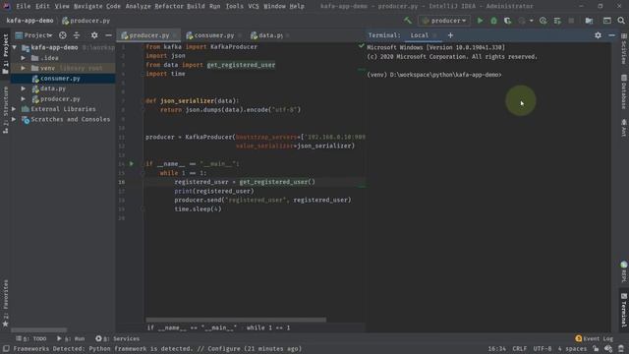
Task: Hide the Project tool window
Action: pyautogui.click(x=108, y=35)
